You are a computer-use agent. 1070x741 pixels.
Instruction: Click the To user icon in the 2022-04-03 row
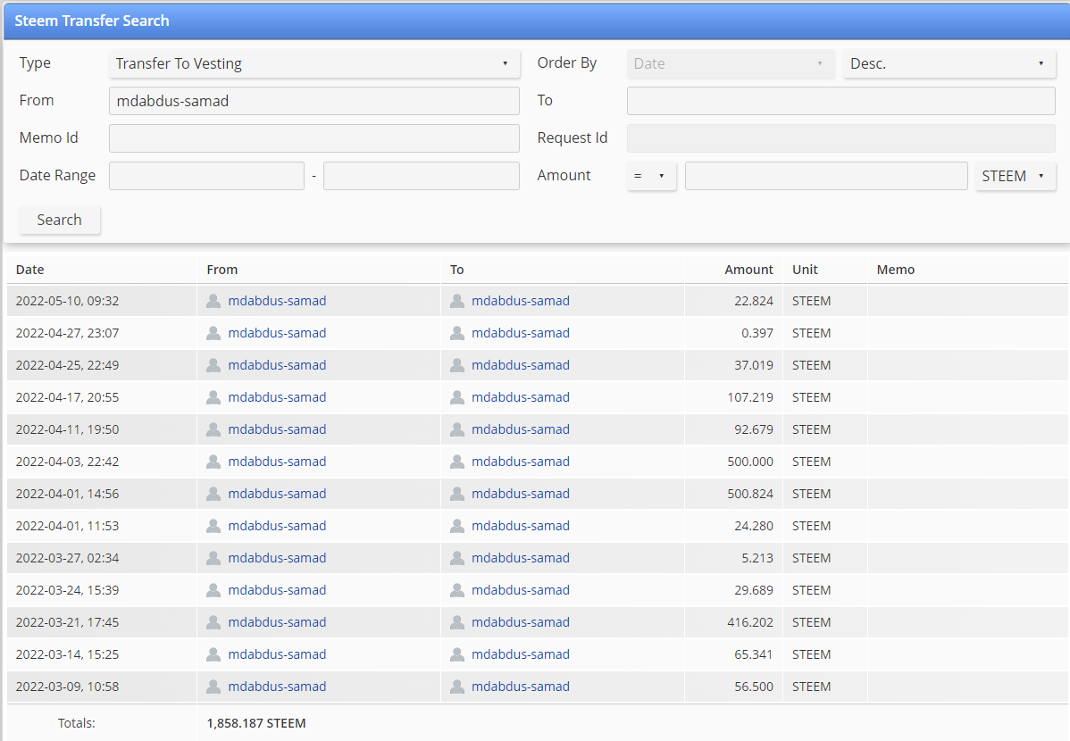[457, 462]
